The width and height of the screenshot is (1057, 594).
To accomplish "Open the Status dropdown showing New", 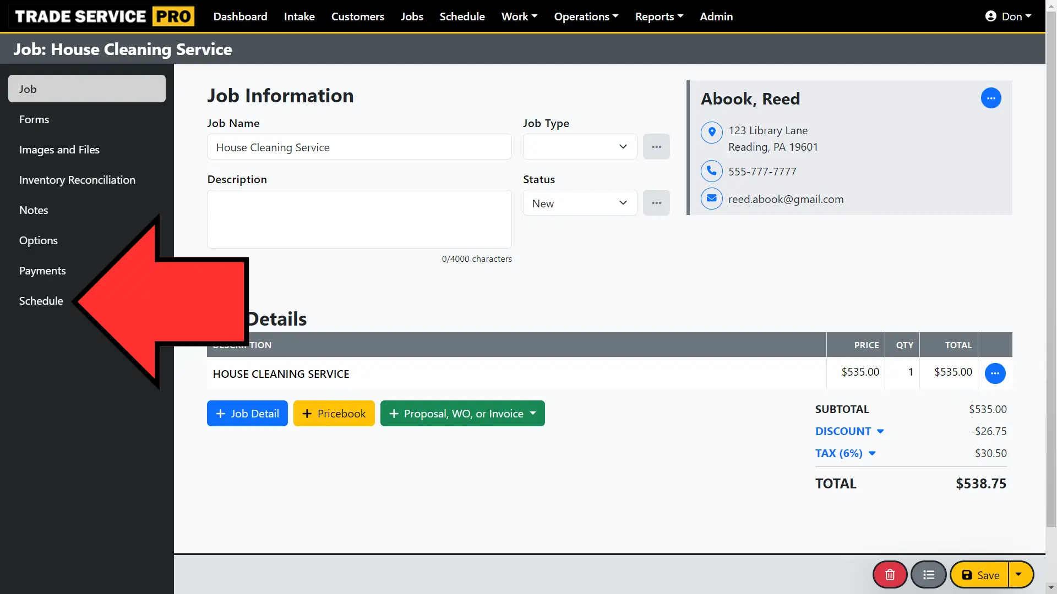I will [x=580, y=202].
